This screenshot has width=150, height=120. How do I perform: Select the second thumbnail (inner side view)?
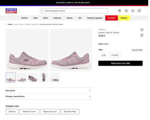[22, 77]
